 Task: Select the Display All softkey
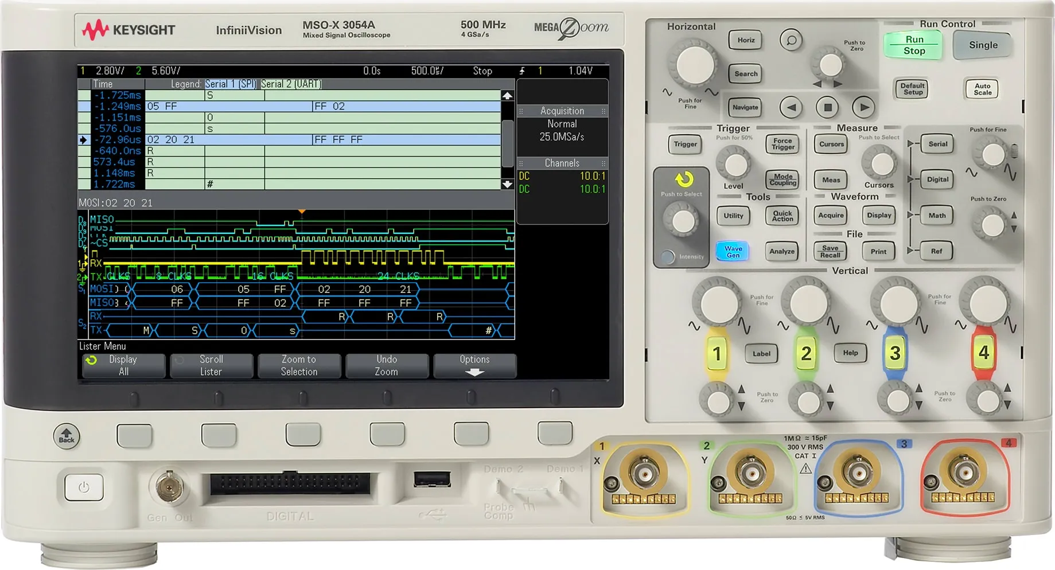(123, 365)
